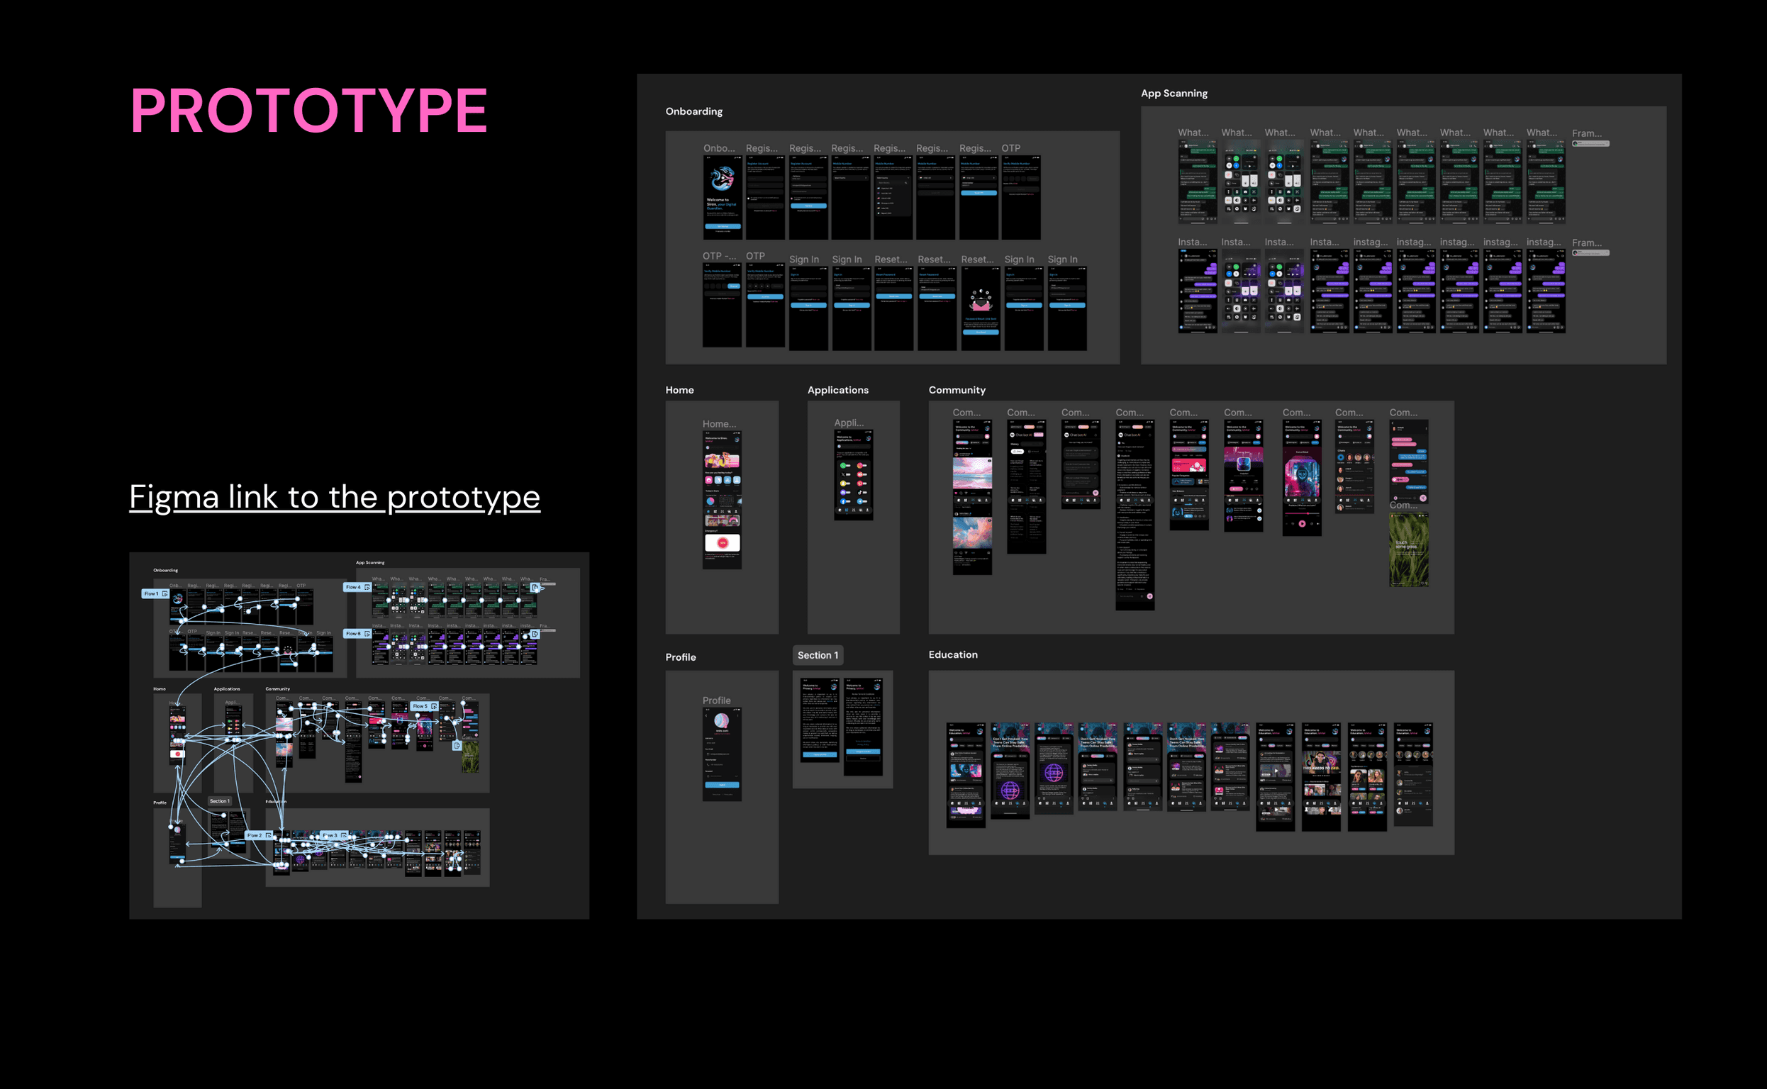
Task: Select the Reset password mascot screen thumbnail
Action: click(x=981, y=308)
